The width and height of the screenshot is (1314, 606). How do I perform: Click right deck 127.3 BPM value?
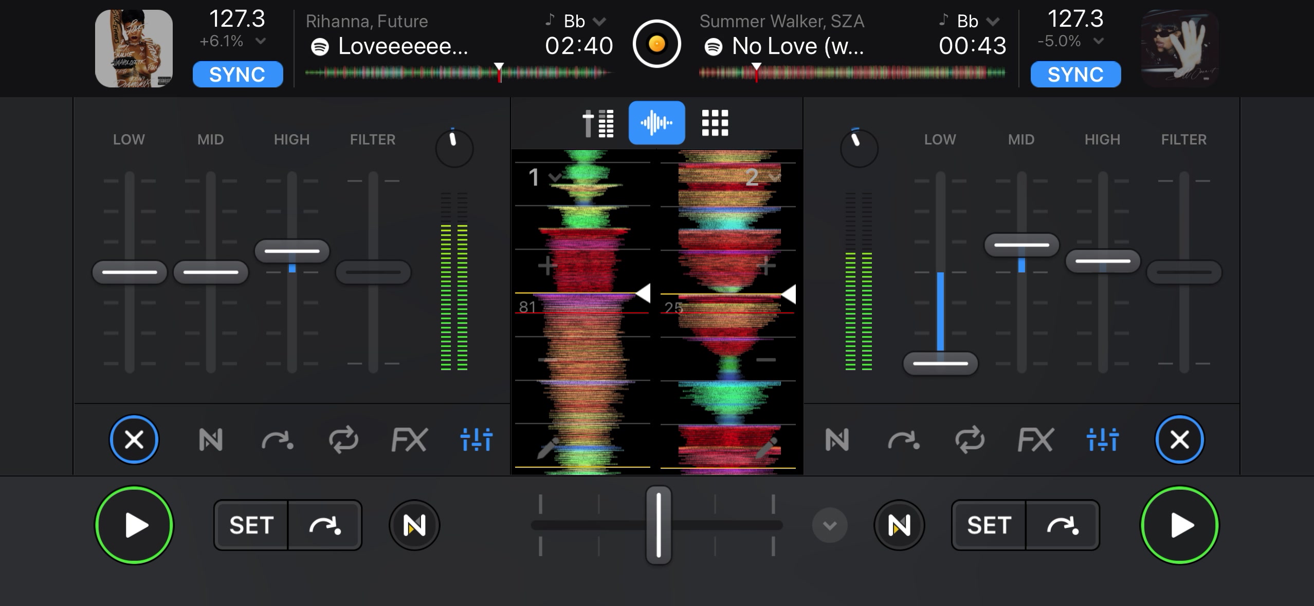click(x=1075, y=19)
